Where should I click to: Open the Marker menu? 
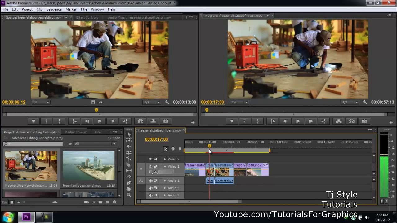71,9
